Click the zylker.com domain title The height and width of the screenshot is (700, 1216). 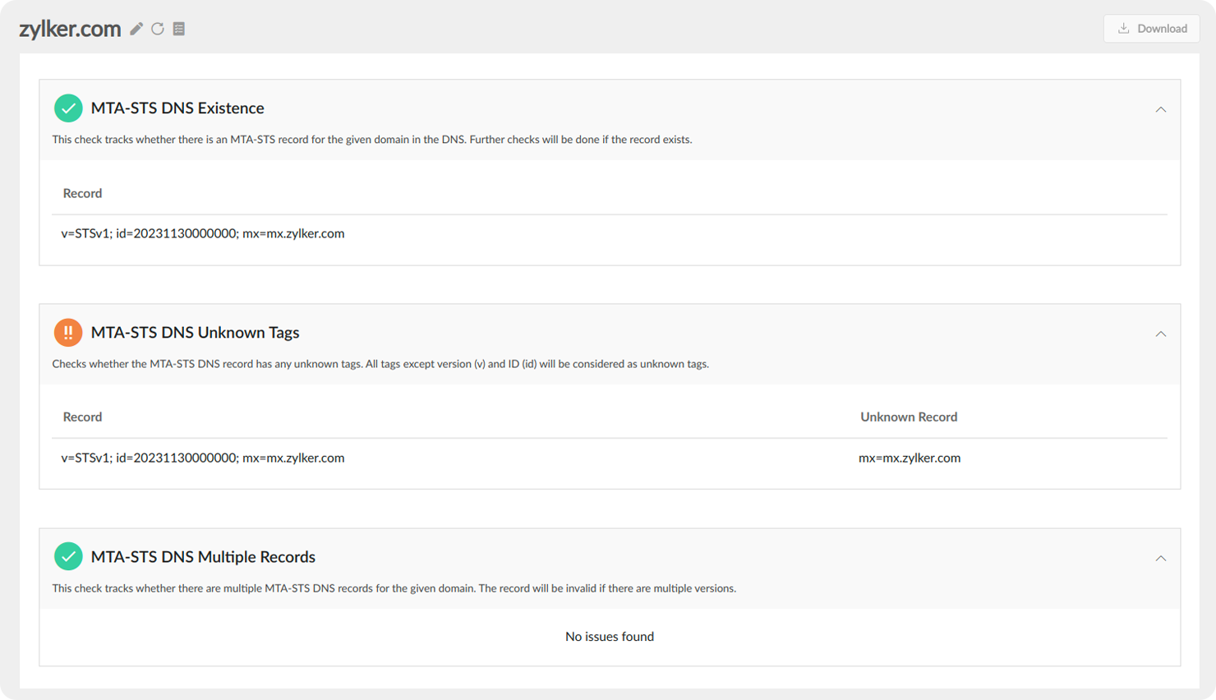coord(70,29)
